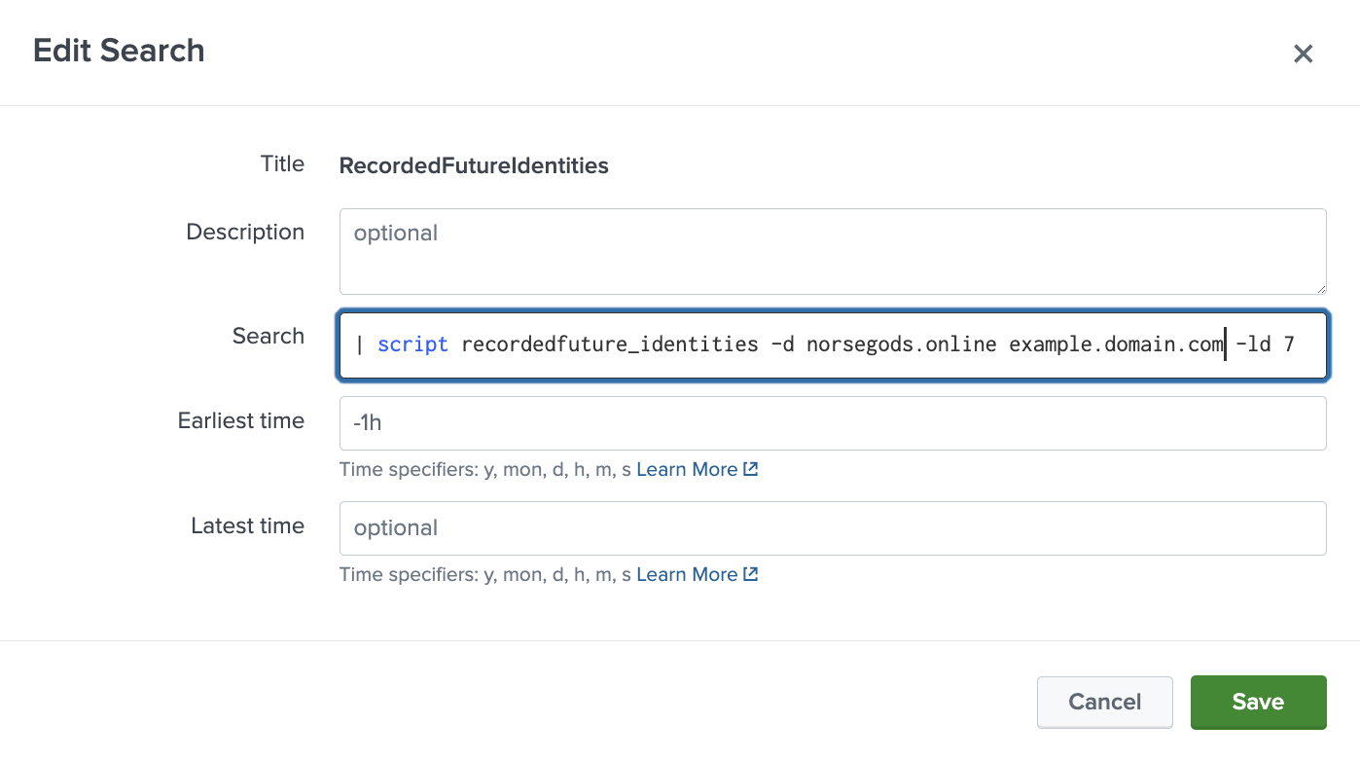Image resolution: width=1360 pixels, height=760 pixels.
Task: Cancel editing the search
Action: (x=1104, y=702)
